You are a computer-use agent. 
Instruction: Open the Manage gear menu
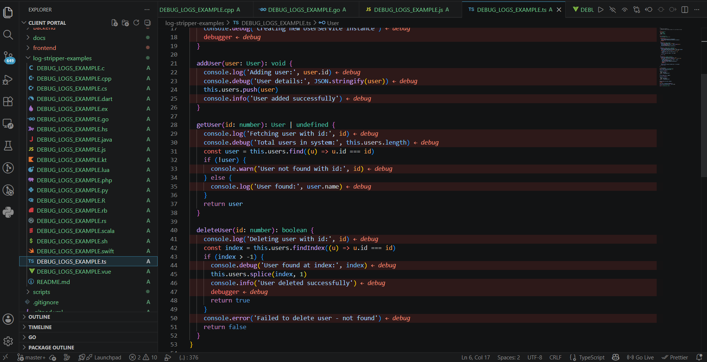8,341
